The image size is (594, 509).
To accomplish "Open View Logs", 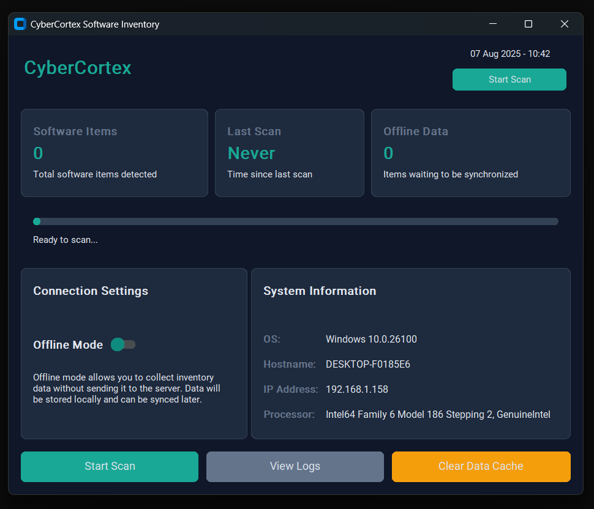I will [295, 466].
